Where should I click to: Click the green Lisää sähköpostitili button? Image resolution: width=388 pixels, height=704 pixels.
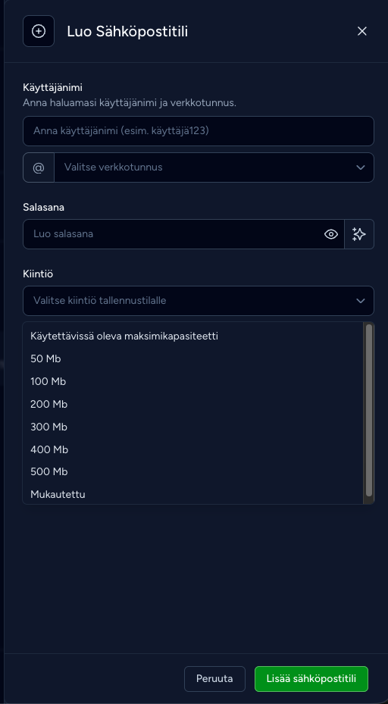[x=311, y=678]
